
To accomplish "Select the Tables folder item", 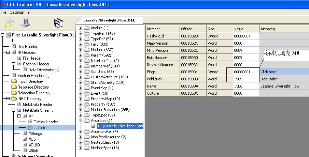I will (x=39, y=128).
